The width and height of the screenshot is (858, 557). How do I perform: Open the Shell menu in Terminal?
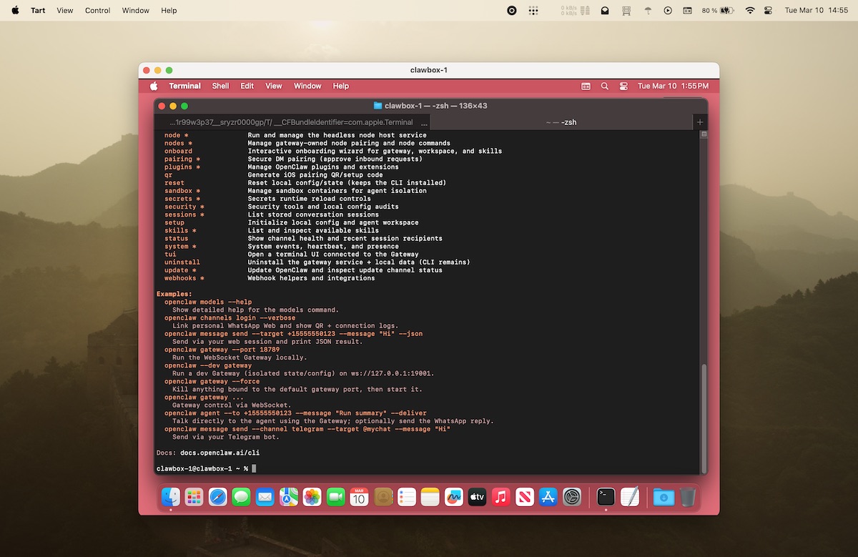click(220, 86)
